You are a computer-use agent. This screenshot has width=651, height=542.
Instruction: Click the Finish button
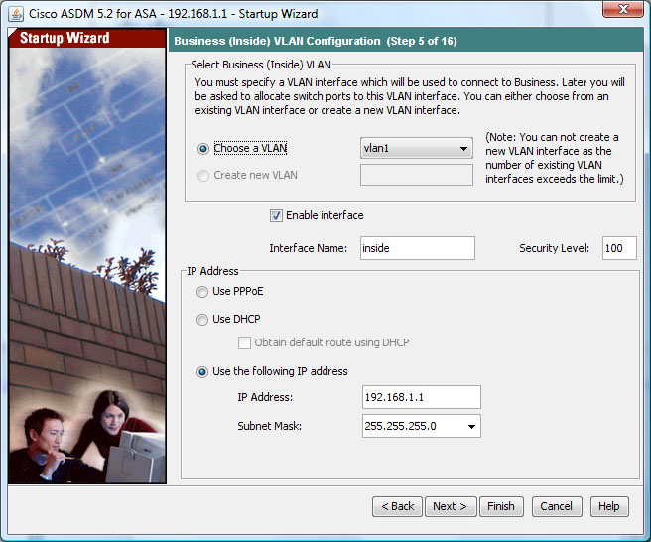501,506
